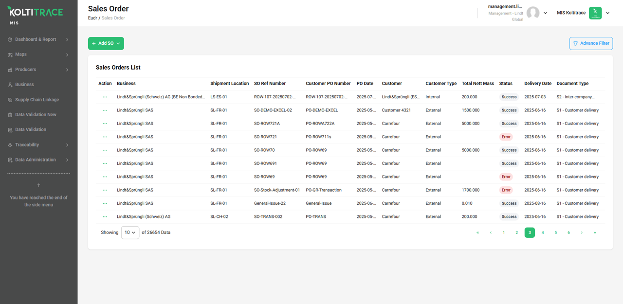Image resolution: width=623 pixels, height=304 pixels.
Task: Open action menu for SO-Stock-Adjustment-01 row
Action: 105,190
